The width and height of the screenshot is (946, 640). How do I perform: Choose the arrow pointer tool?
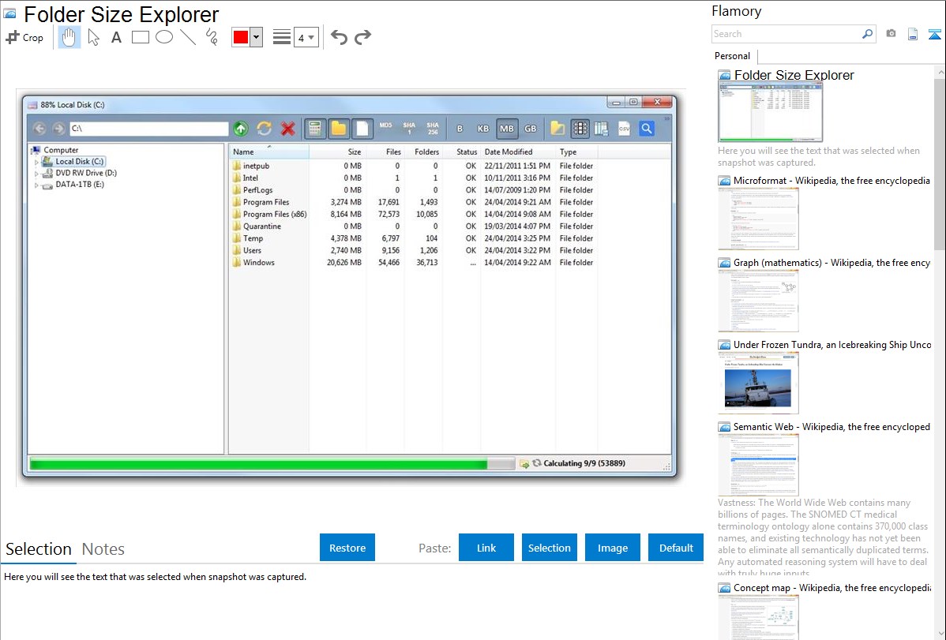93,37
